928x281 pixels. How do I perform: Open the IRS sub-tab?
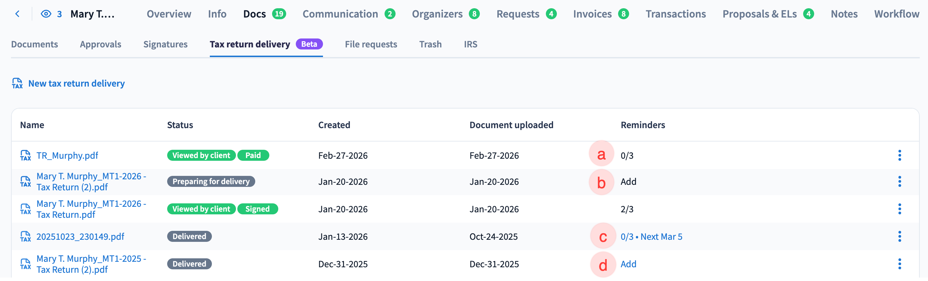click(470, 44)
